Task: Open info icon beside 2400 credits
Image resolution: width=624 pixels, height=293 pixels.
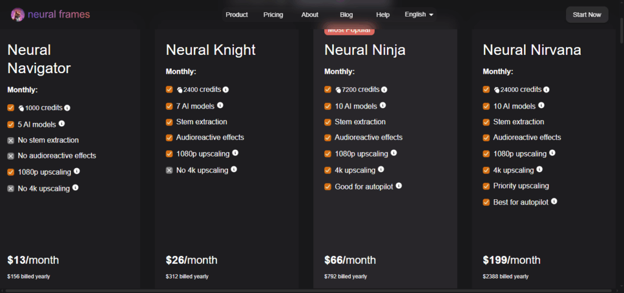Action: (x=225, y=90)
